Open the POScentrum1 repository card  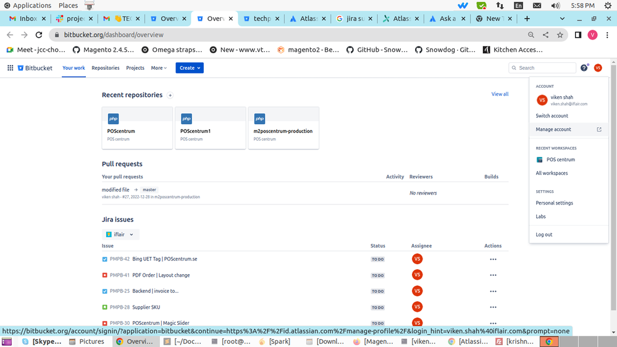211,128
